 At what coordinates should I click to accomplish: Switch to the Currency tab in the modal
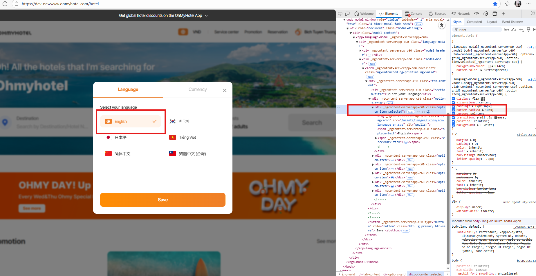pyautogui.click(x=198, y=89)
